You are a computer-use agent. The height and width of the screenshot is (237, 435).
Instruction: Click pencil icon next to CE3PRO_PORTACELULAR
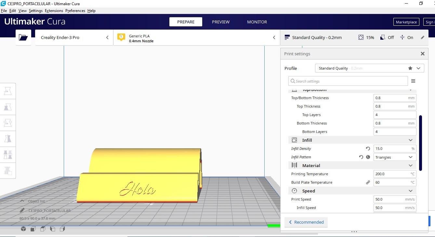[22, 211]
